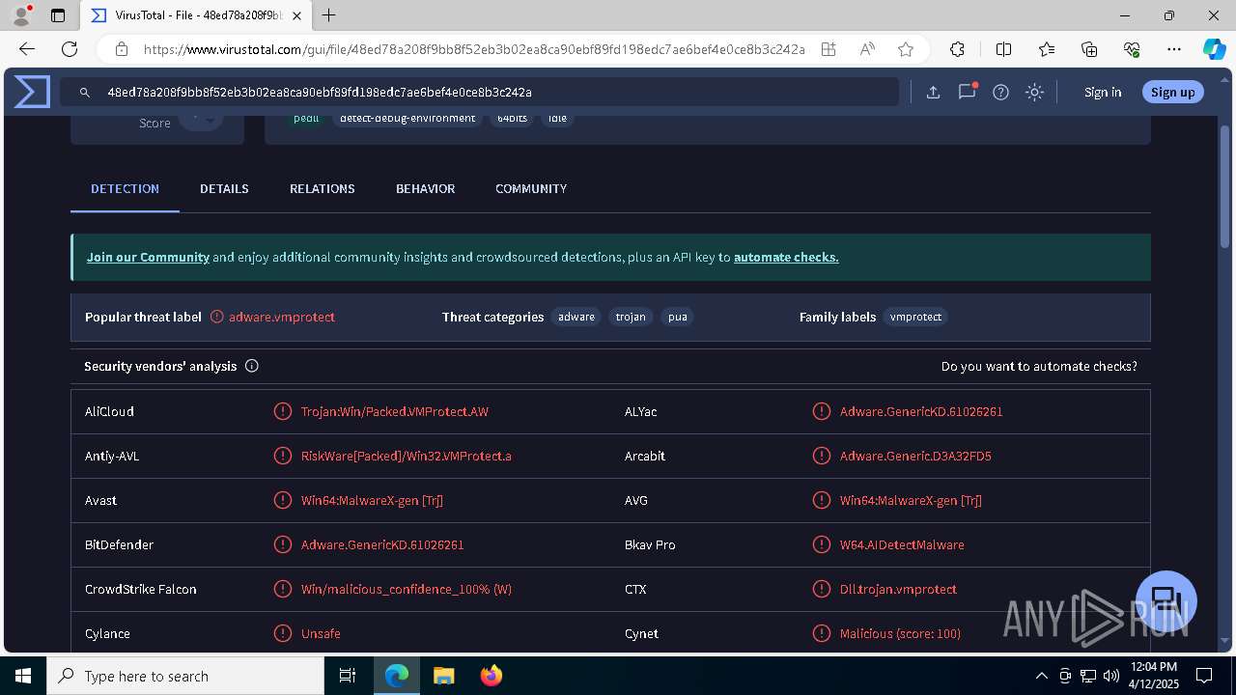Click the Avast detection warning icon

(283, 500)
